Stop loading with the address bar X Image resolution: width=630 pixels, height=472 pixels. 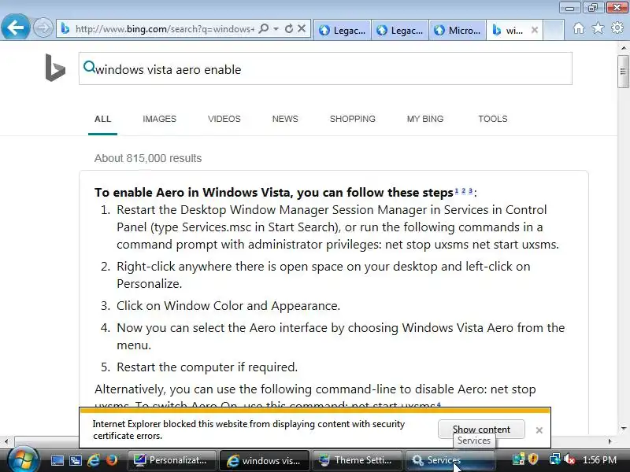click(302, 28)
